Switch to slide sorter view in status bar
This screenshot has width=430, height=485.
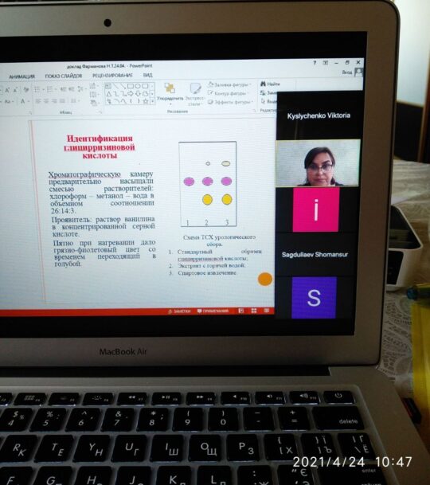click(x=254, y=311)
